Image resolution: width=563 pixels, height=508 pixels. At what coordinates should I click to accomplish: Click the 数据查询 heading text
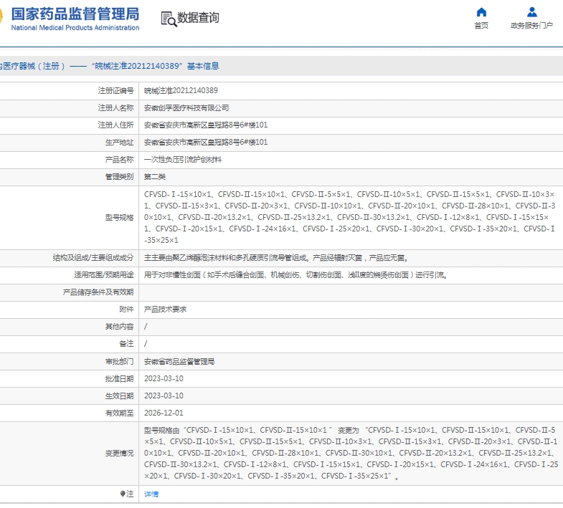tap(198, 17)
